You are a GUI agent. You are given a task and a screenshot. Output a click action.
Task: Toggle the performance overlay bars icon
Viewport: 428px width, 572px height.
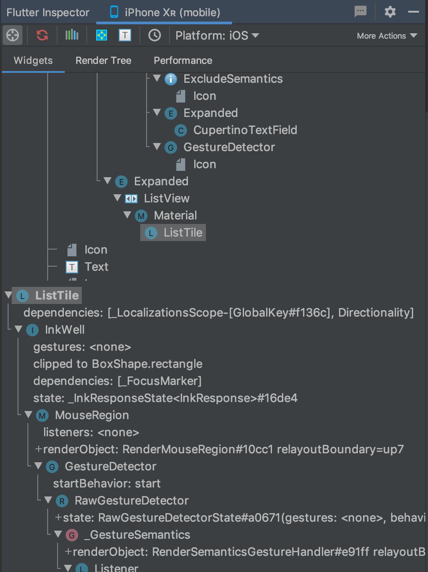tap(72, 35)
